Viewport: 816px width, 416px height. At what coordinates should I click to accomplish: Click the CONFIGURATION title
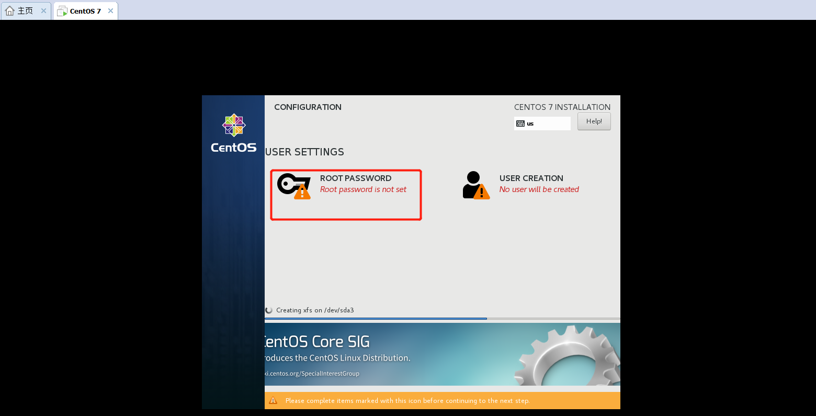coord(308,107)
